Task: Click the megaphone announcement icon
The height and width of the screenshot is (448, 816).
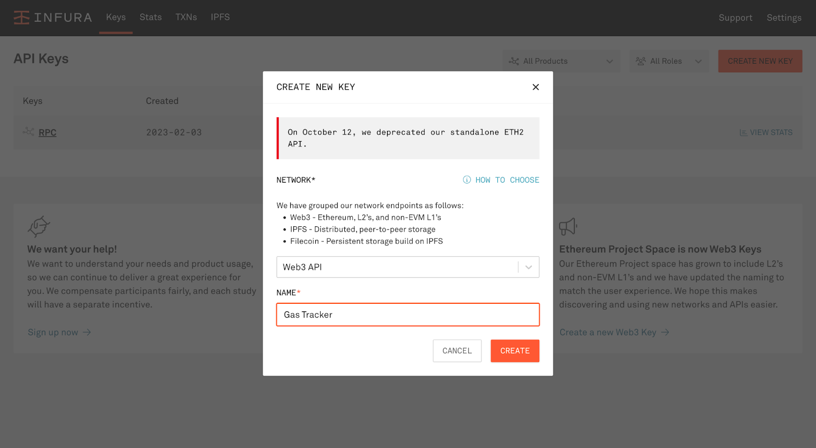Action: 568,227
